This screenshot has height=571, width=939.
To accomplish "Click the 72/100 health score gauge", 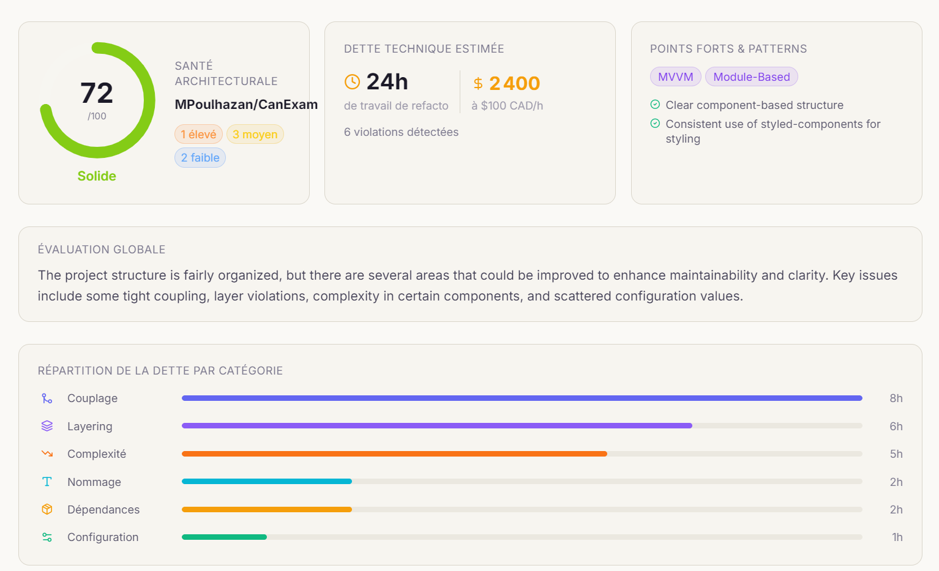I will tap(97, 100).
